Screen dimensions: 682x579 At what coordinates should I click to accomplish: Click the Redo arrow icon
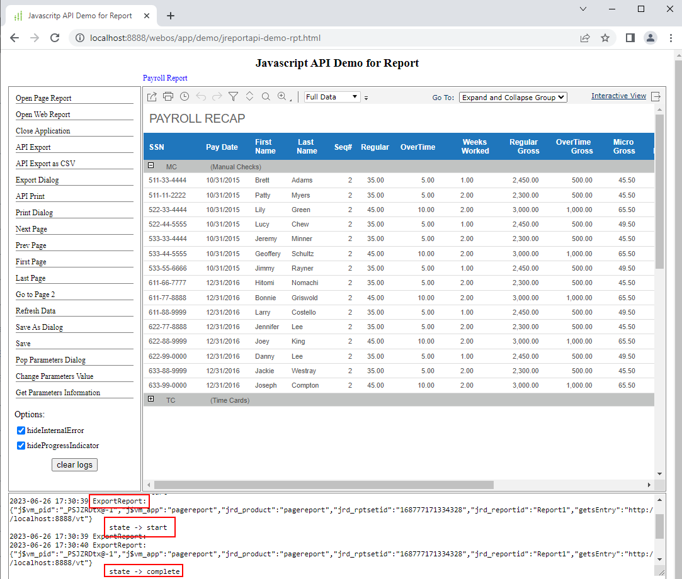click(x=217, y=96)
